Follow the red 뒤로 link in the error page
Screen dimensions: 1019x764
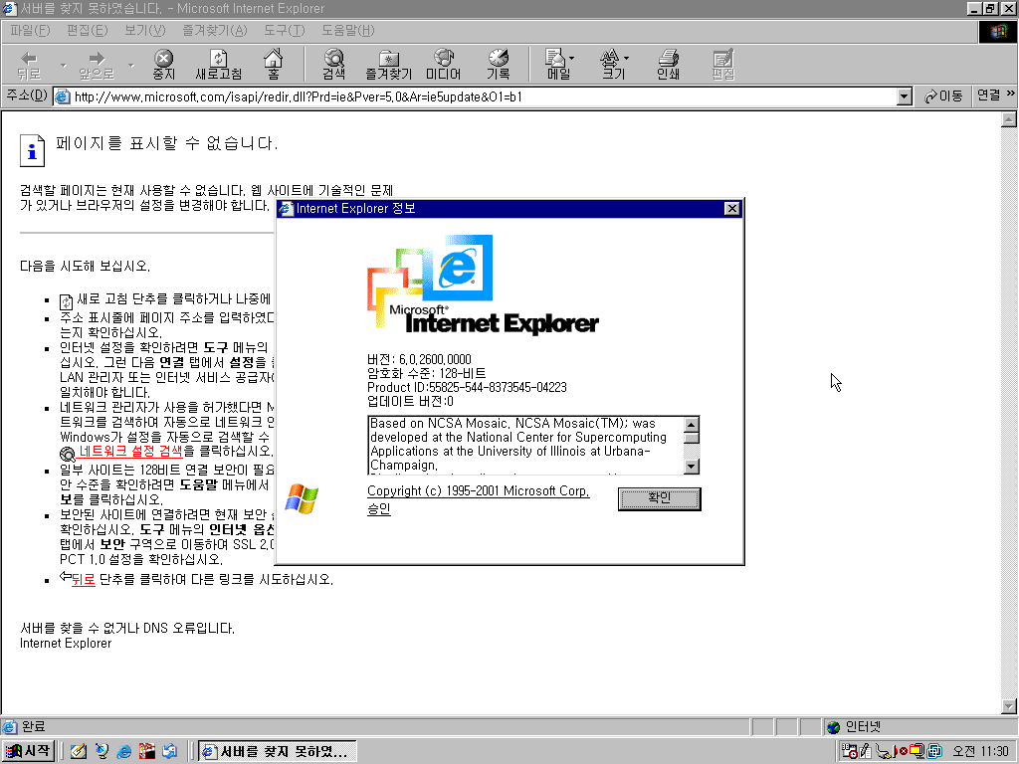[x=84, y=580]
